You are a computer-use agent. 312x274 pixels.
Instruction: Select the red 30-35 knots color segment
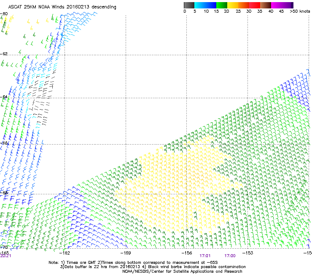(x=255, y=5)
